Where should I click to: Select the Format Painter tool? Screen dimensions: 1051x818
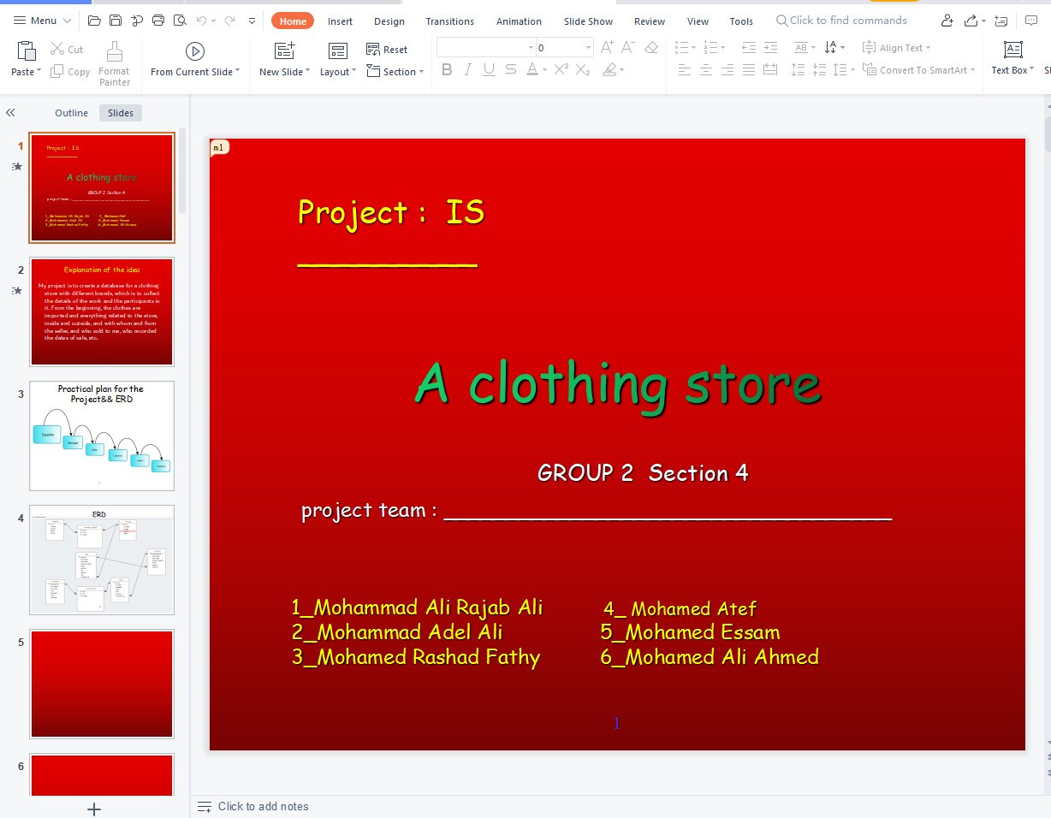click(x=115, y=60)
